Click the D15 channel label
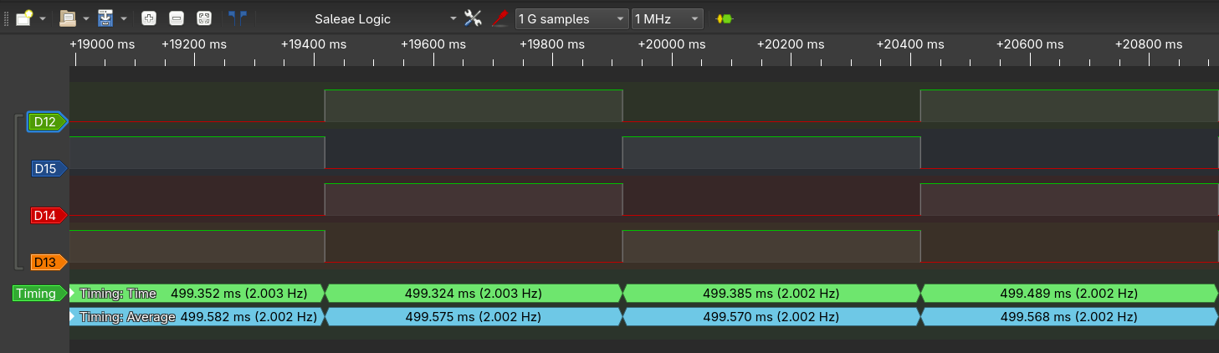Viewport: 1219px width, 353px height. point(45,169)
